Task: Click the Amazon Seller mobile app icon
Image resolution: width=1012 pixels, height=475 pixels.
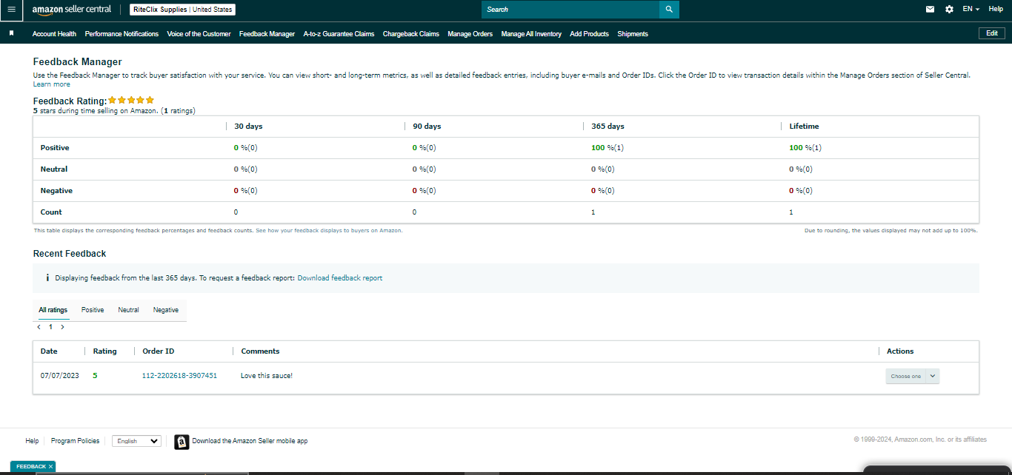Action: click(x=182, y=442)
